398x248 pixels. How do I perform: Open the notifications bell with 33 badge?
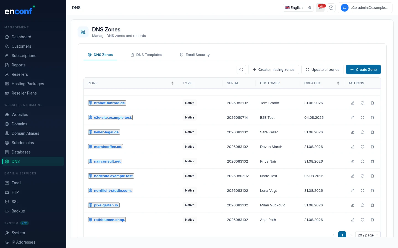click(320, 8)
